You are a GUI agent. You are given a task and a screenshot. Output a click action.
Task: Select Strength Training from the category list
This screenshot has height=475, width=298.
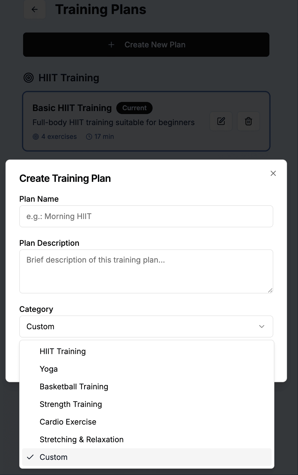71,404
